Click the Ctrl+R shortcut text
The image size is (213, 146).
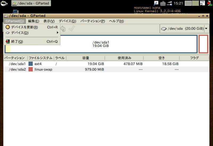pyautogui.click(x=52, y=27)
